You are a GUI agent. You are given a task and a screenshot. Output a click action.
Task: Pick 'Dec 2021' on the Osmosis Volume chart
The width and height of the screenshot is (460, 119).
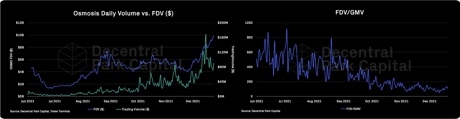coord(193,101)
